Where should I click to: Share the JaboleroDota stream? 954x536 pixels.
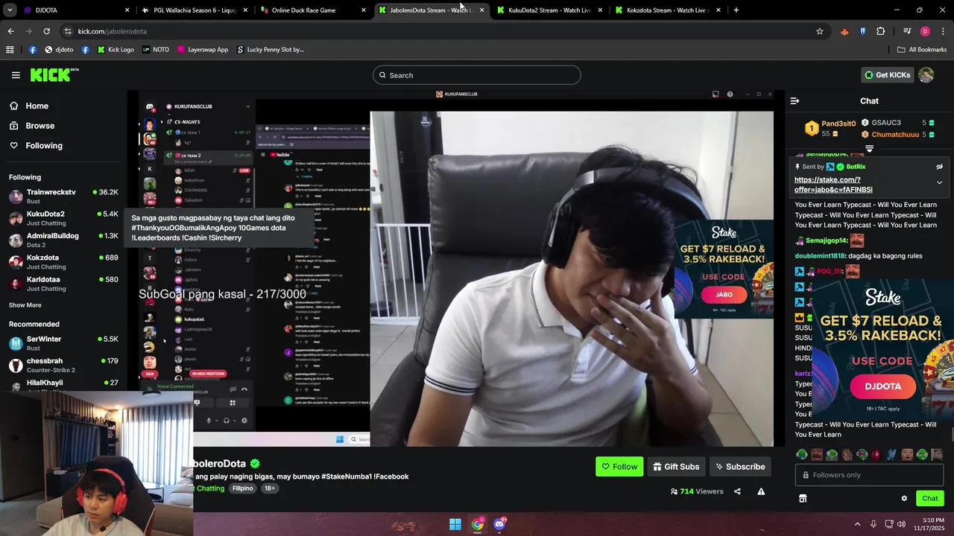[737, 491]
